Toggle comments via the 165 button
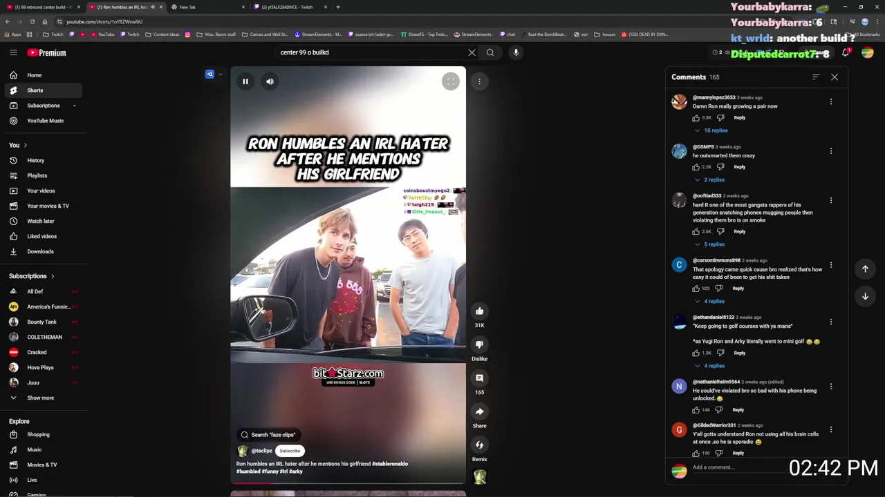Image resolution: width=885 pixels, height=497 pixels. [479, 378]
